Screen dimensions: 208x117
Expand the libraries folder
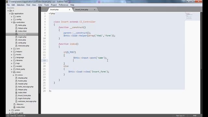tap(12, 60)
